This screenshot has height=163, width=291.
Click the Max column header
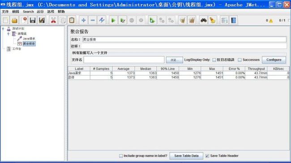pos(212,69)
